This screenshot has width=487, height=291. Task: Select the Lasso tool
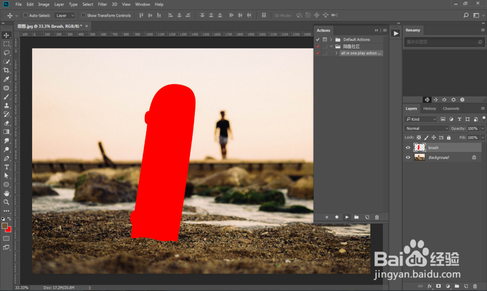(6, 53)
